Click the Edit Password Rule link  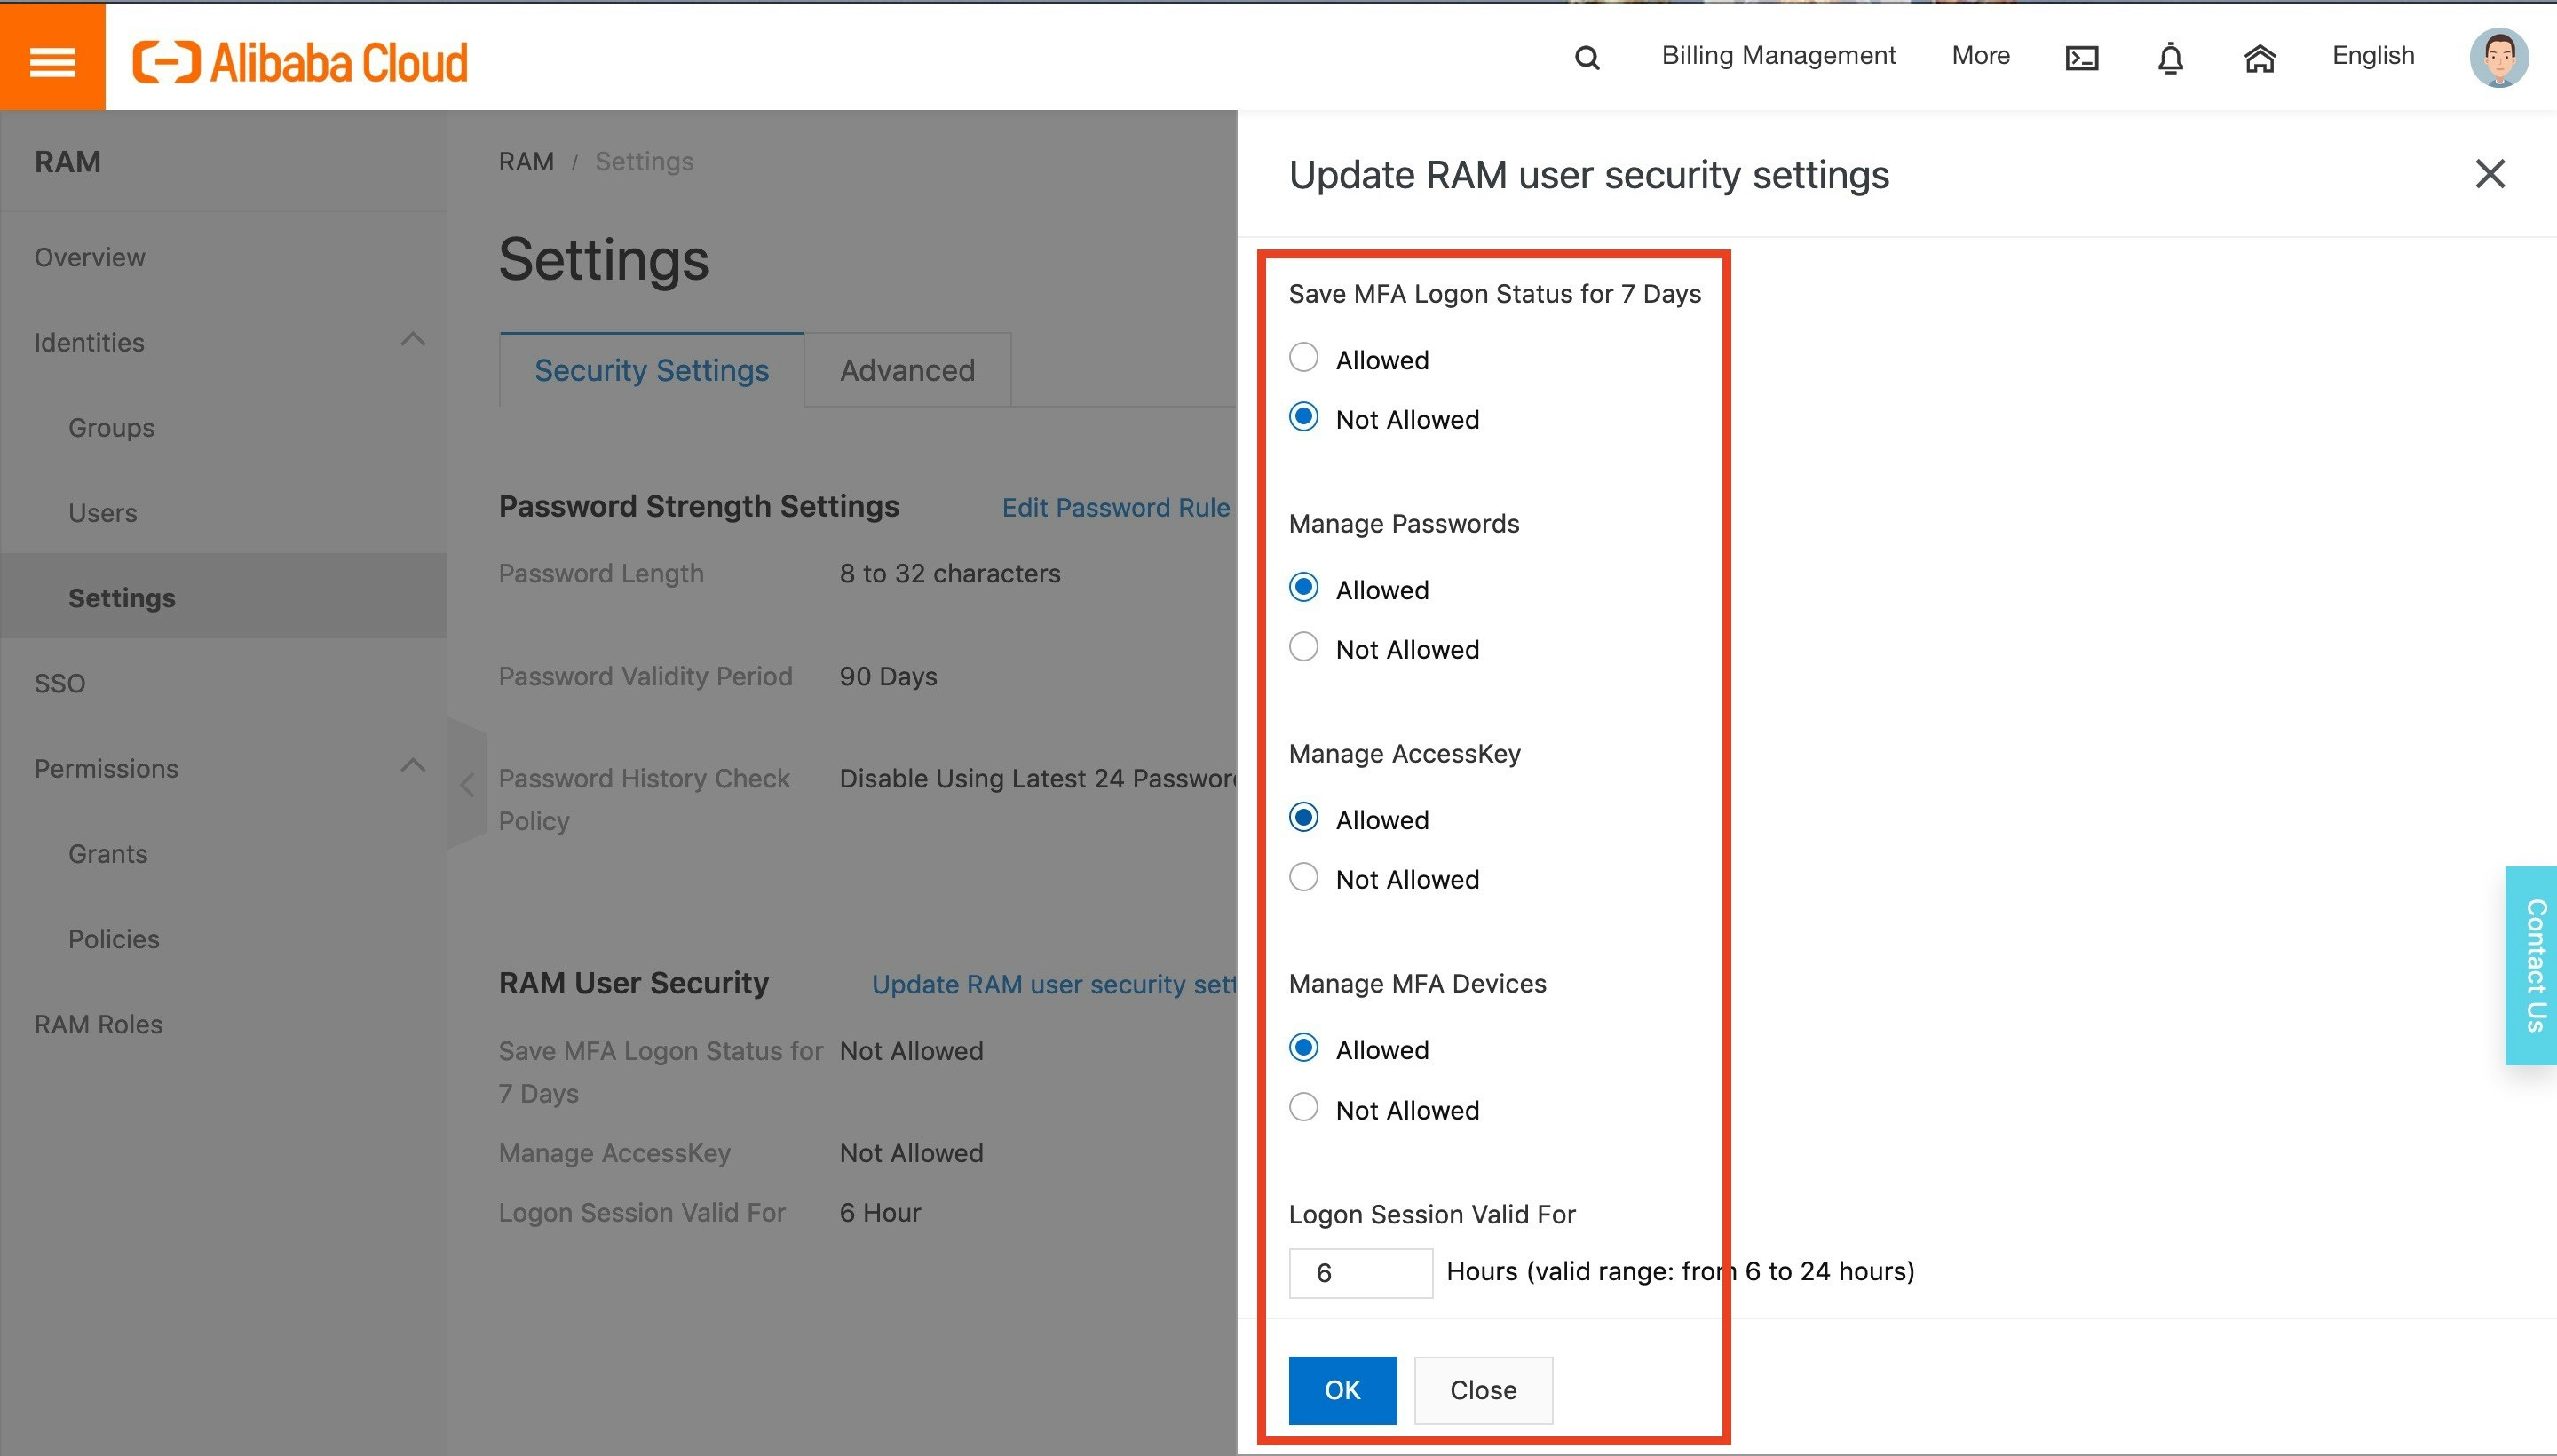pos(1116,508)
